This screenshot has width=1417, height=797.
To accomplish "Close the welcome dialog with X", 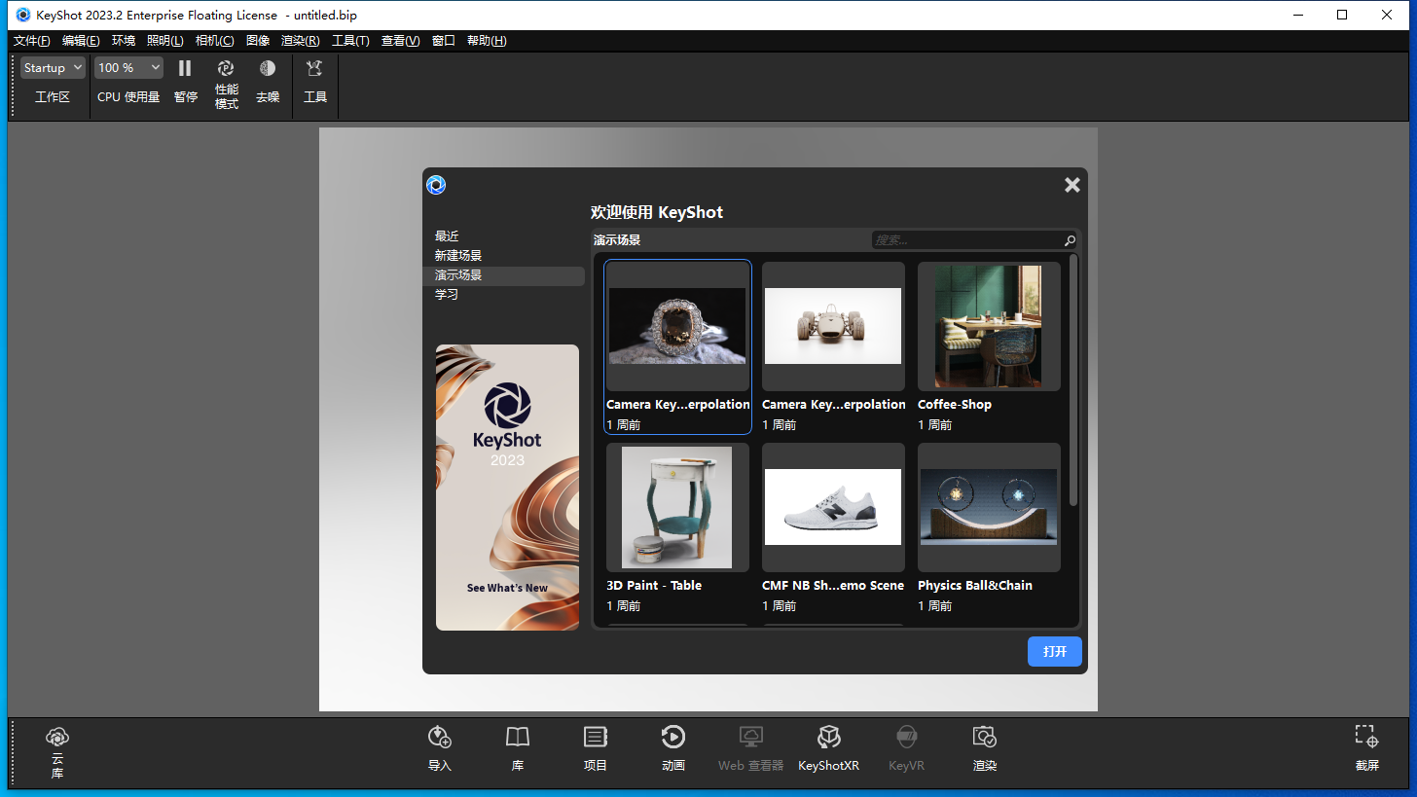I will [x=1072, y=185].
